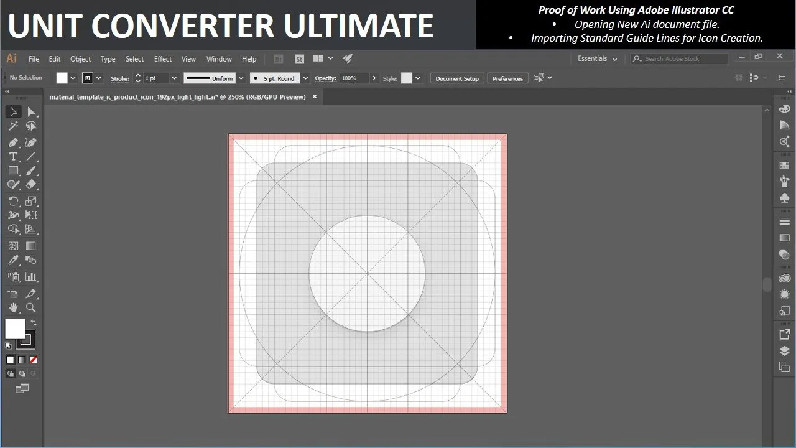
Task: Set paint mode to None
Action: [x=34, y=360]
